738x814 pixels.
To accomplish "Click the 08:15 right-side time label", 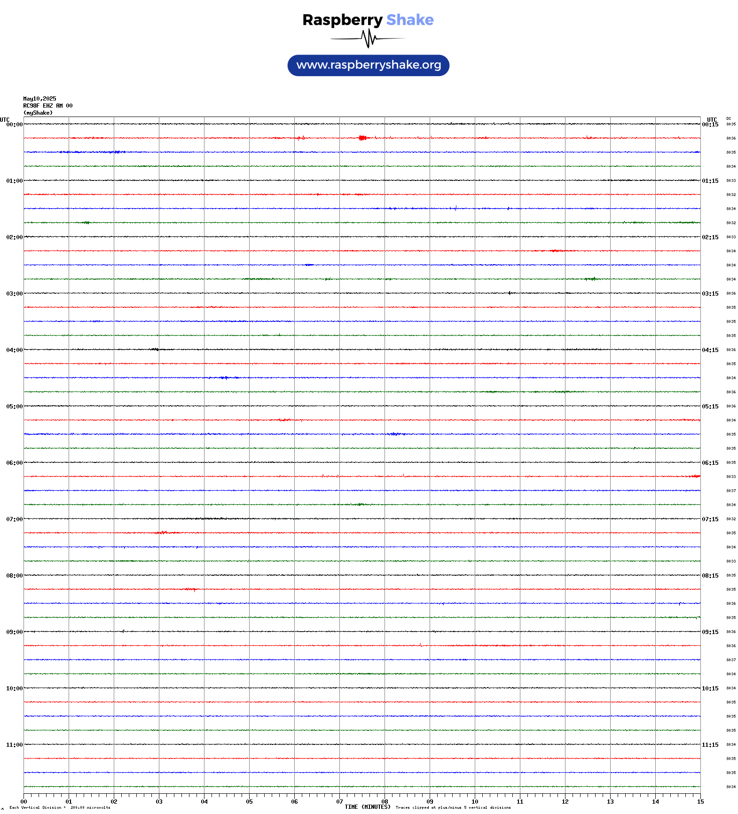I will 710,576.
